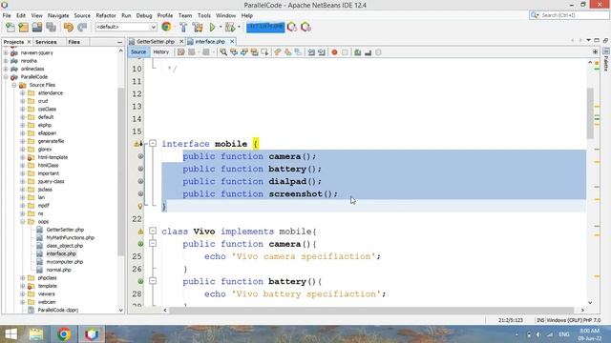Open the Team menu
The image size is (611, 343).
(185, 15)
